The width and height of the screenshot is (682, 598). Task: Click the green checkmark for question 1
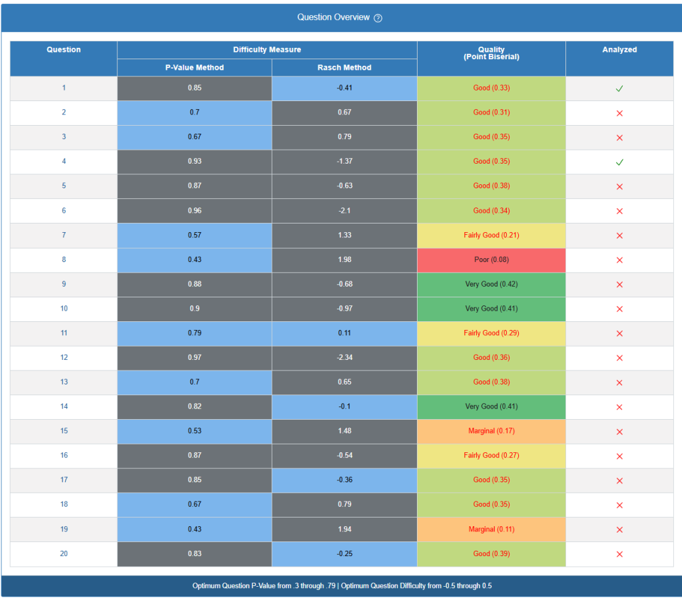click(619, 88)
